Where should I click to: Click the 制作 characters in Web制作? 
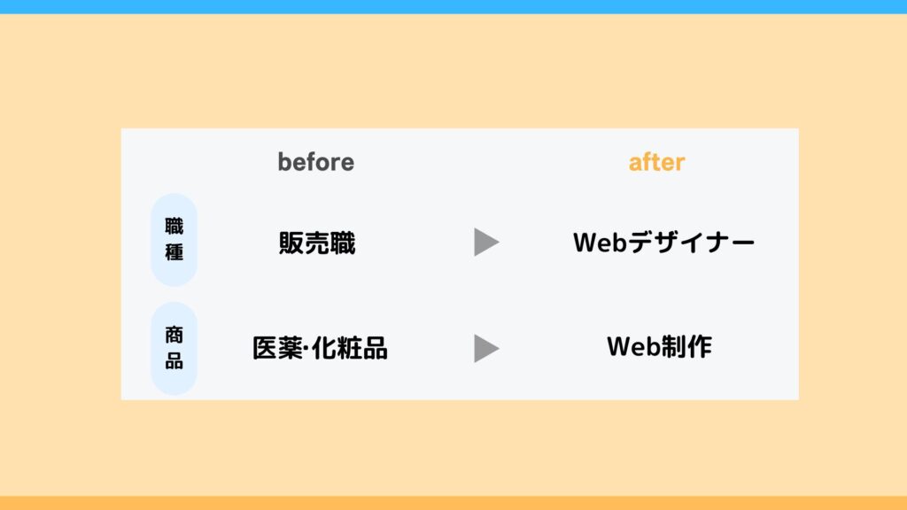[686, 346]
